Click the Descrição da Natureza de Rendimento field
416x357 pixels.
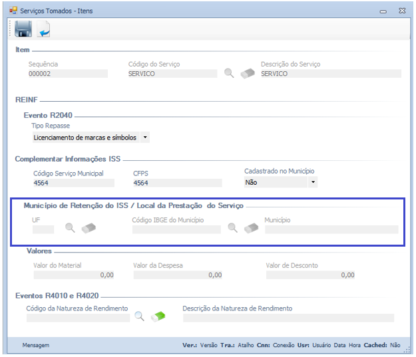click(x=288, y=318)
